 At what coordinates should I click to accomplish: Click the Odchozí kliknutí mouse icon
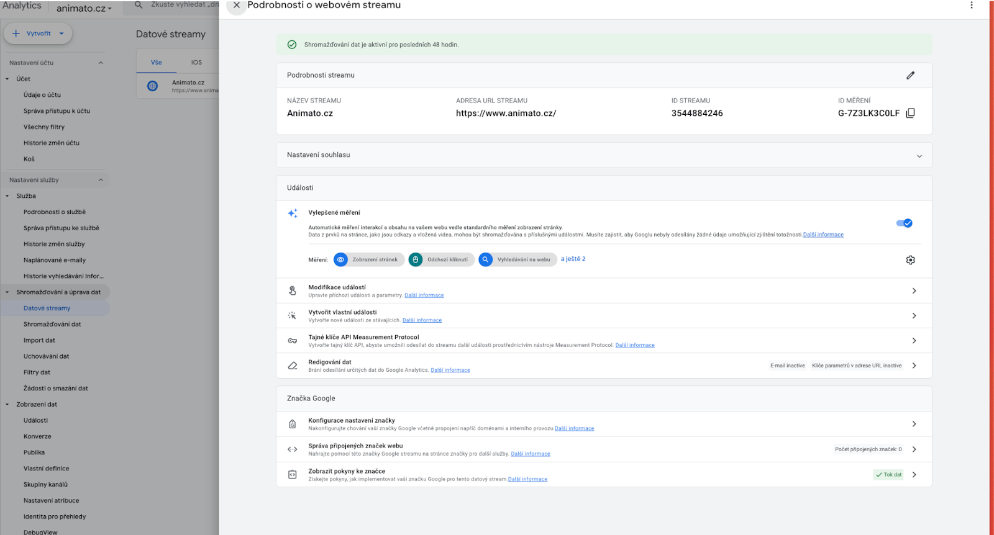[416, 259]
